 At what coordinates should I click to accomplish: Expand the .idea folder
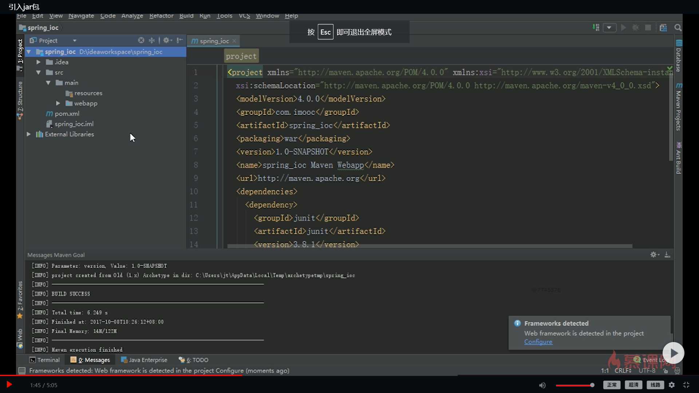pyautogui.click(x=39, y=62)
